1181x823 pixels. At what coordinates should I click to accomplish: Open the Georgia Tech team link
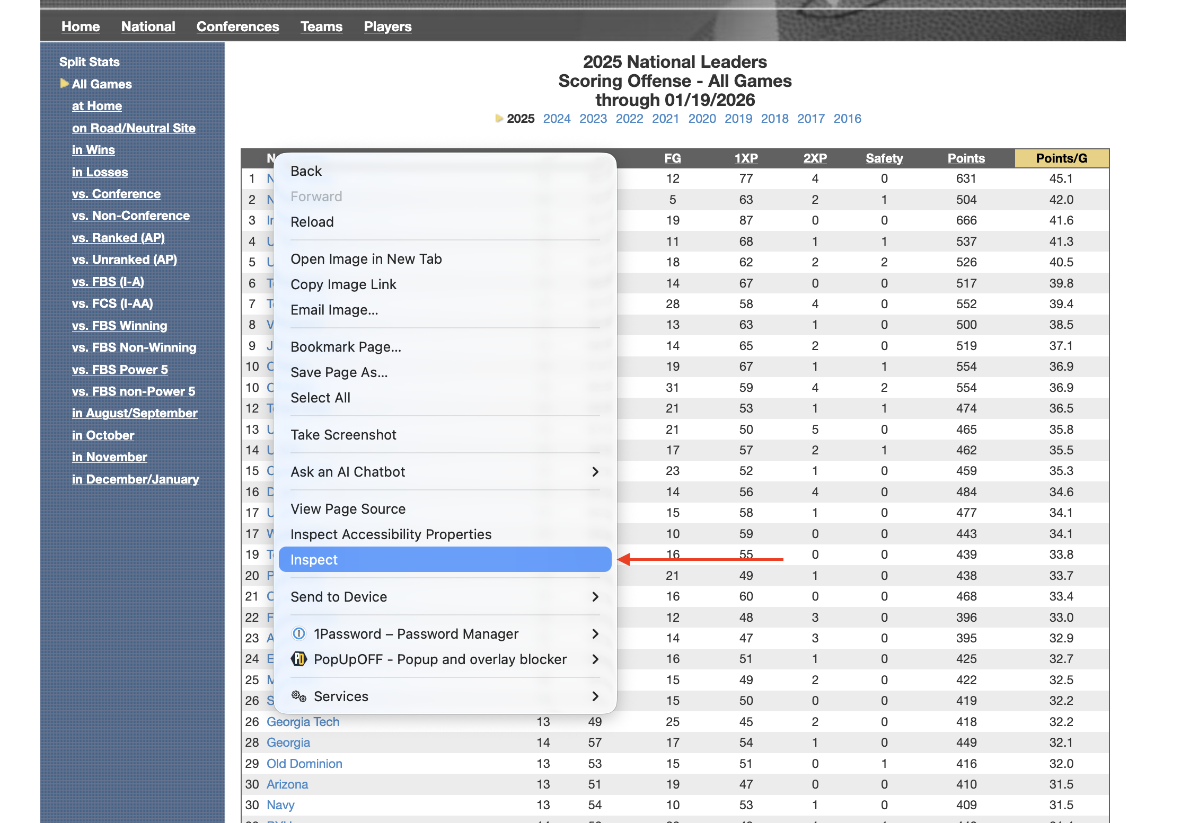pyautogui.click(x=303, y=721)
